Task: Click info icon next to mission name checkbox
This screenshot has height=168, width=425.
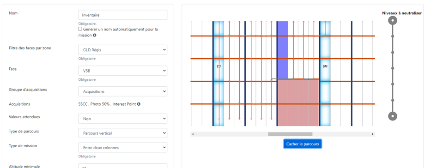Action: pos(94,35)
